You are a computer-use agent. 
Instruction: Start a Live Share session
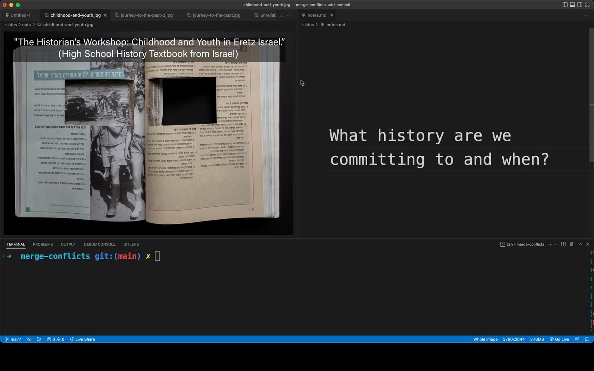coord(82,339)
